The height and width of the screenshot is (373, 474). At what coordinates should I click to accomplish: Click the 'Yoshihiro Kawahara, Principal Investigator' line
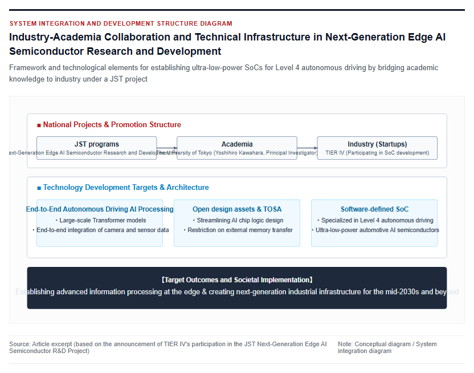click(237, 153)
